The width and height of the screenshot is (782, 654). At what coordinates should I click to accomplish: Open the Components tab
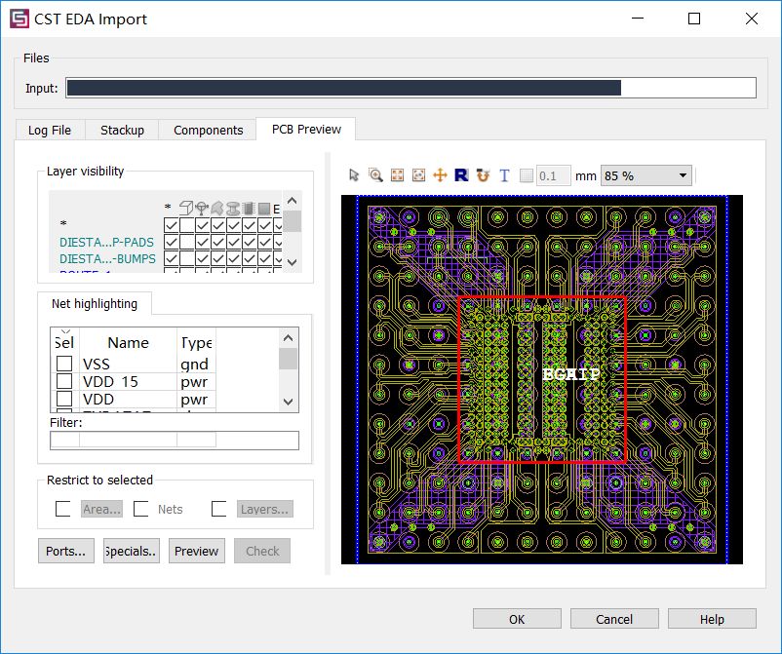208,130
